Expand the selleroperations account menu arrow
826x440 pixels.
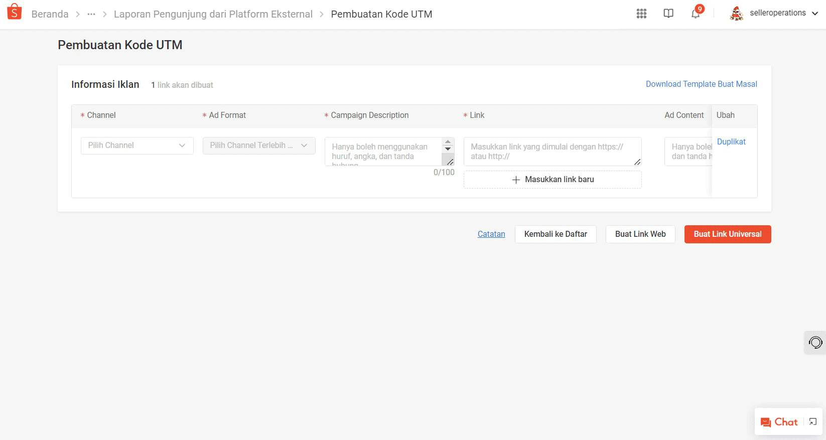(815, 14)
